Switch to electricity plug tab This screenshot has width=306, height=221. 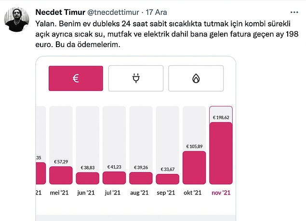[136, 78]
